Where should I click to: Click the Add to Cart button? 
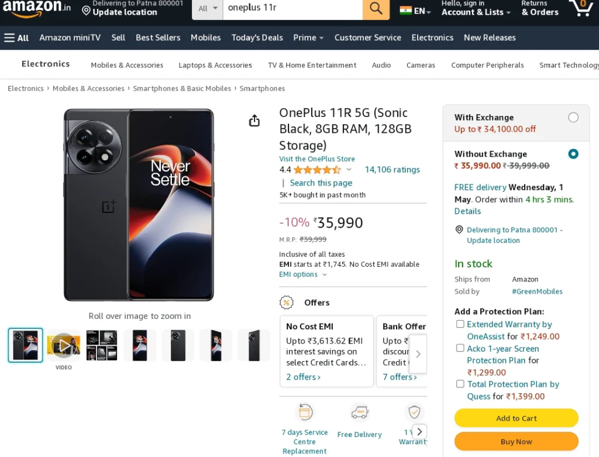pyautogui.click(x=516, y=418)
